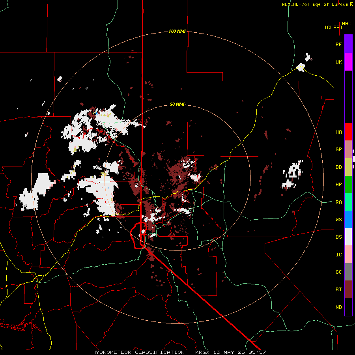Click the GR legend label
This screenshot has height=355, width=355.
point(338,149)
